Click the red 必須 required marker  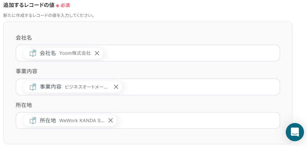point(65,5)
